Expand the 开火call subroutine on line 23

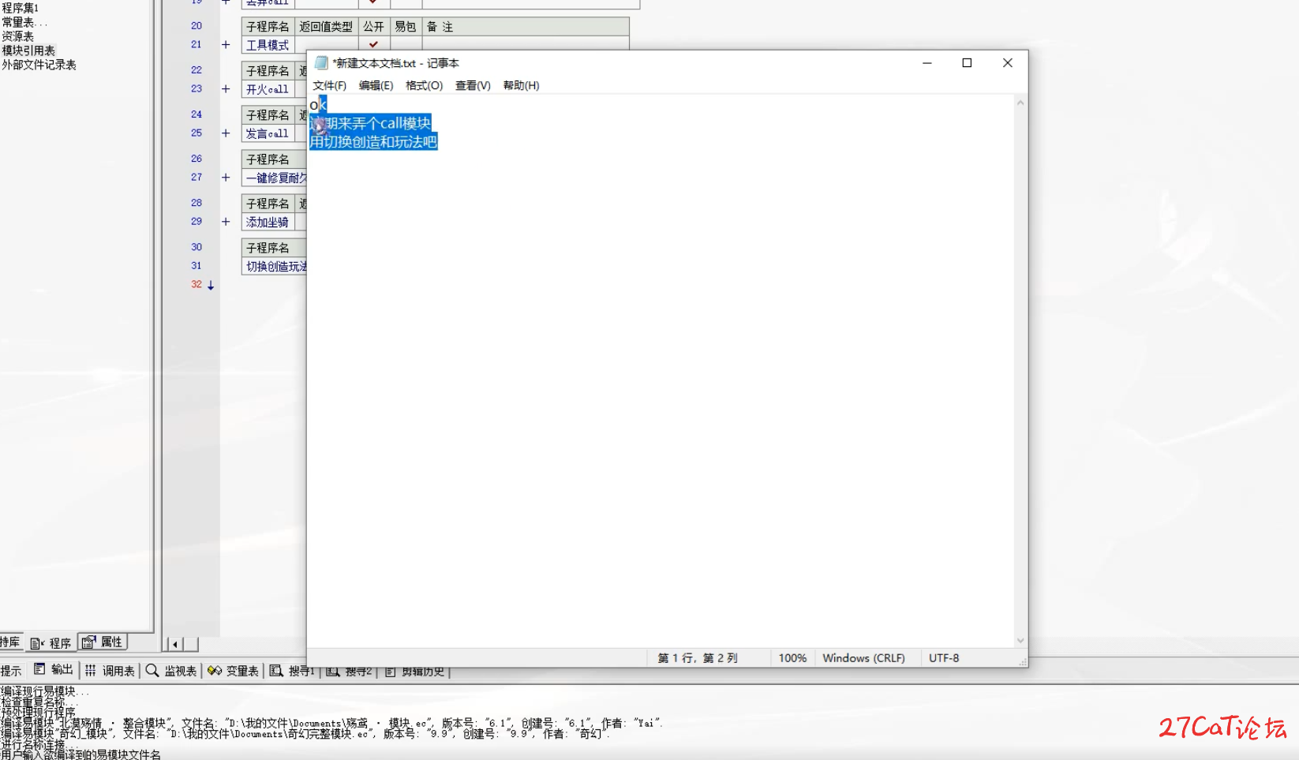[x=226, y=89]
